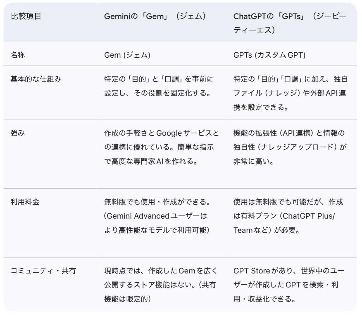Click the cell mentioning Google サービス連携
Screen dimensions: 362x316
pyautogui.click(x=161, y=147)
